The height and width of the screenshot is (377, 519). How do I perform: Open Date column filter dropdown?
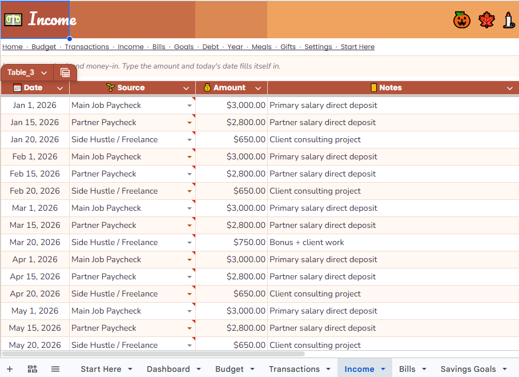60,88
